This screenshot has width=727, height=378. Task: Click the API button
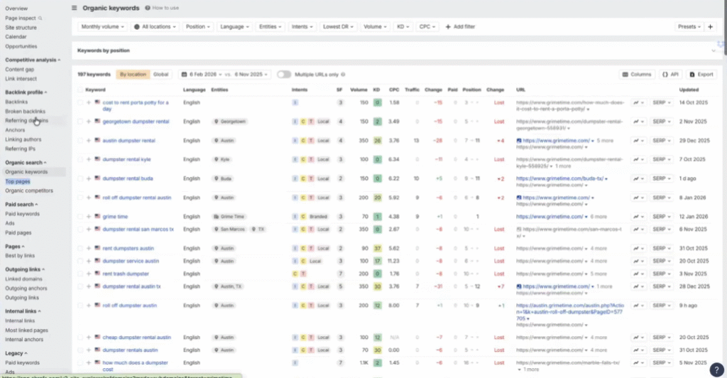tap(670, 74)
